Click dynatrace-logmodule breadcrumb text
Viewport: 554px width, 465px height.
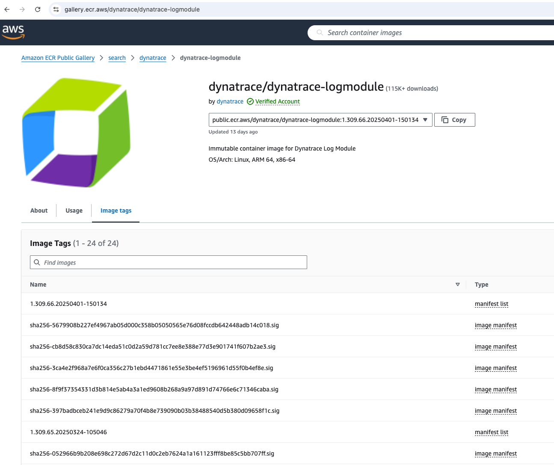coord(210,58)
